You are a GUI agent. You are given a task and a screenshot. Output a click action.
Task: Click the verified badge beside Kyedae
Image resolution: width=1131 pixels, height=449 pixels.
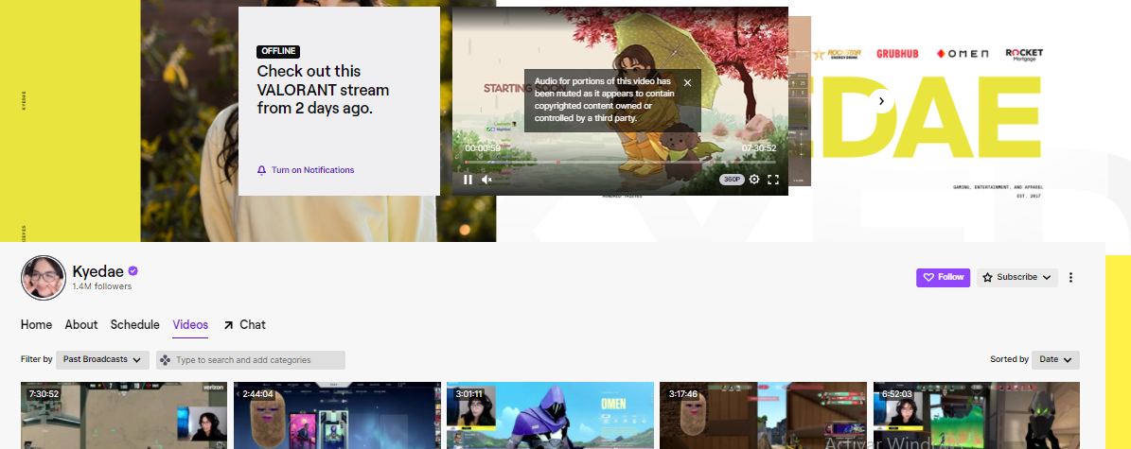[133, 271]
